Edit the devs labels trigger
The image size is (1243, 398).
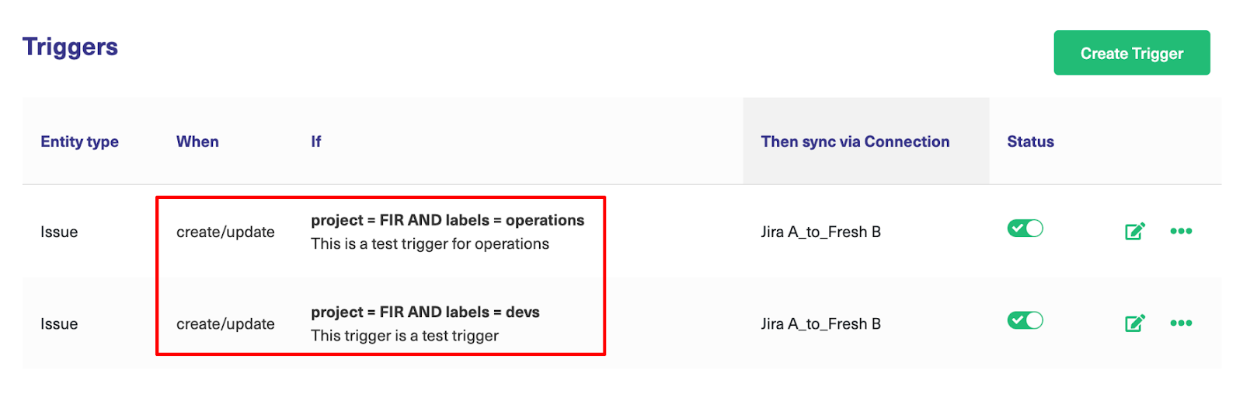click(x=1134, y=323)
